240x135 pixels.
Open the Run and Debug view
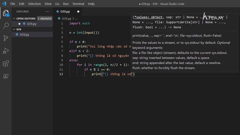6,51
